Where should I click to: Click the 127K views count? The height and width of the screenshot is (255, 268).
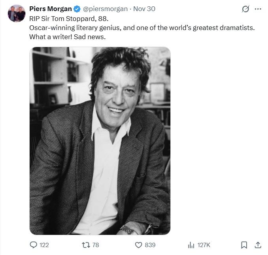[x=204, y=245]
